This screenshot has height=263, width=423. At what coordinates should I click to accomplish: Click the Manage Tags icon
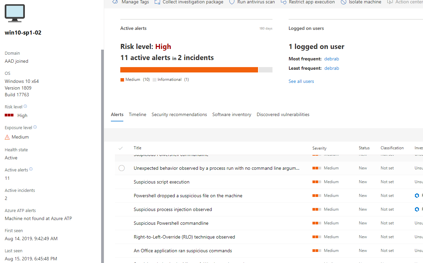point(115,2)
